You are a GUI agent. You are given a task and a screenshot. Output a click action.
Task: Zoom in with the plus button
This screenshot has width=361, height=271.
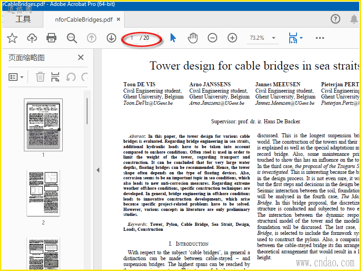coord(232,38)
